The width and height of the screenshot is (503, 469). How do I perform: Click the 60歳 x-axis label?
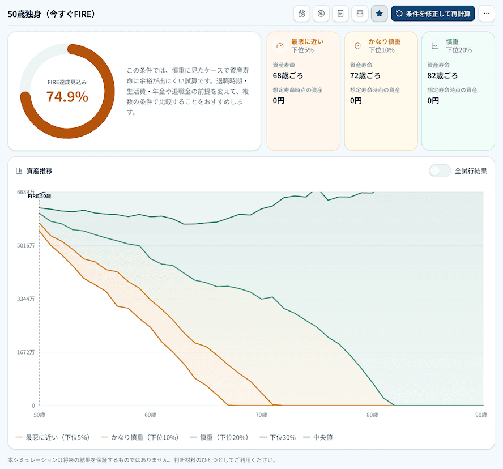[151, 415]
